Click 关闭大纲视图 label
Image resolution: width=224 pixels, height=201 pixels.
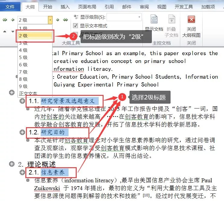coord(191,32)
